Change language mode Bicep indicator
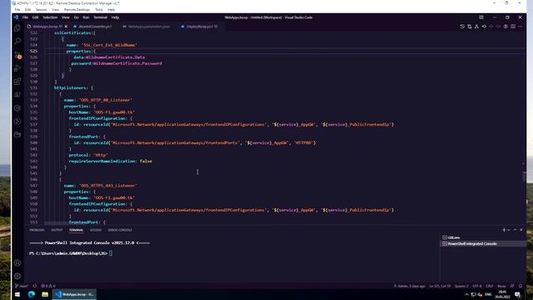Image resolution: width=533 pixels, height=300 pixels. (501, 286)
